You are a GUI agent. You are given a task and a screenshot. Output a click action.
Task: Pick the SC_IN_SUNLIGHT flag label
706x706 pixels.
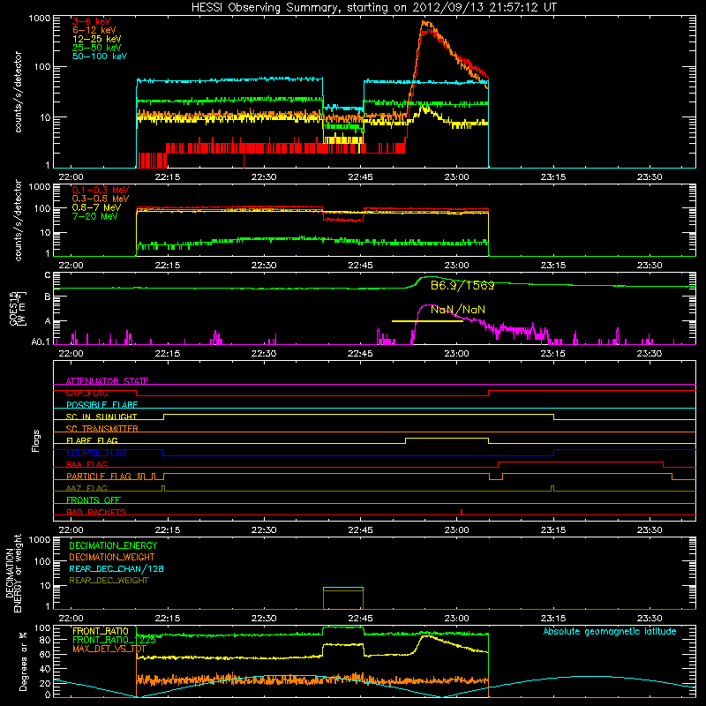pos(101,417)
